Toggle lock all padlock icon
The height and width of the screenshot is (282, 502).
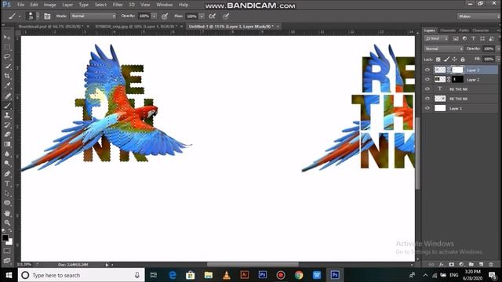[463, 60]
